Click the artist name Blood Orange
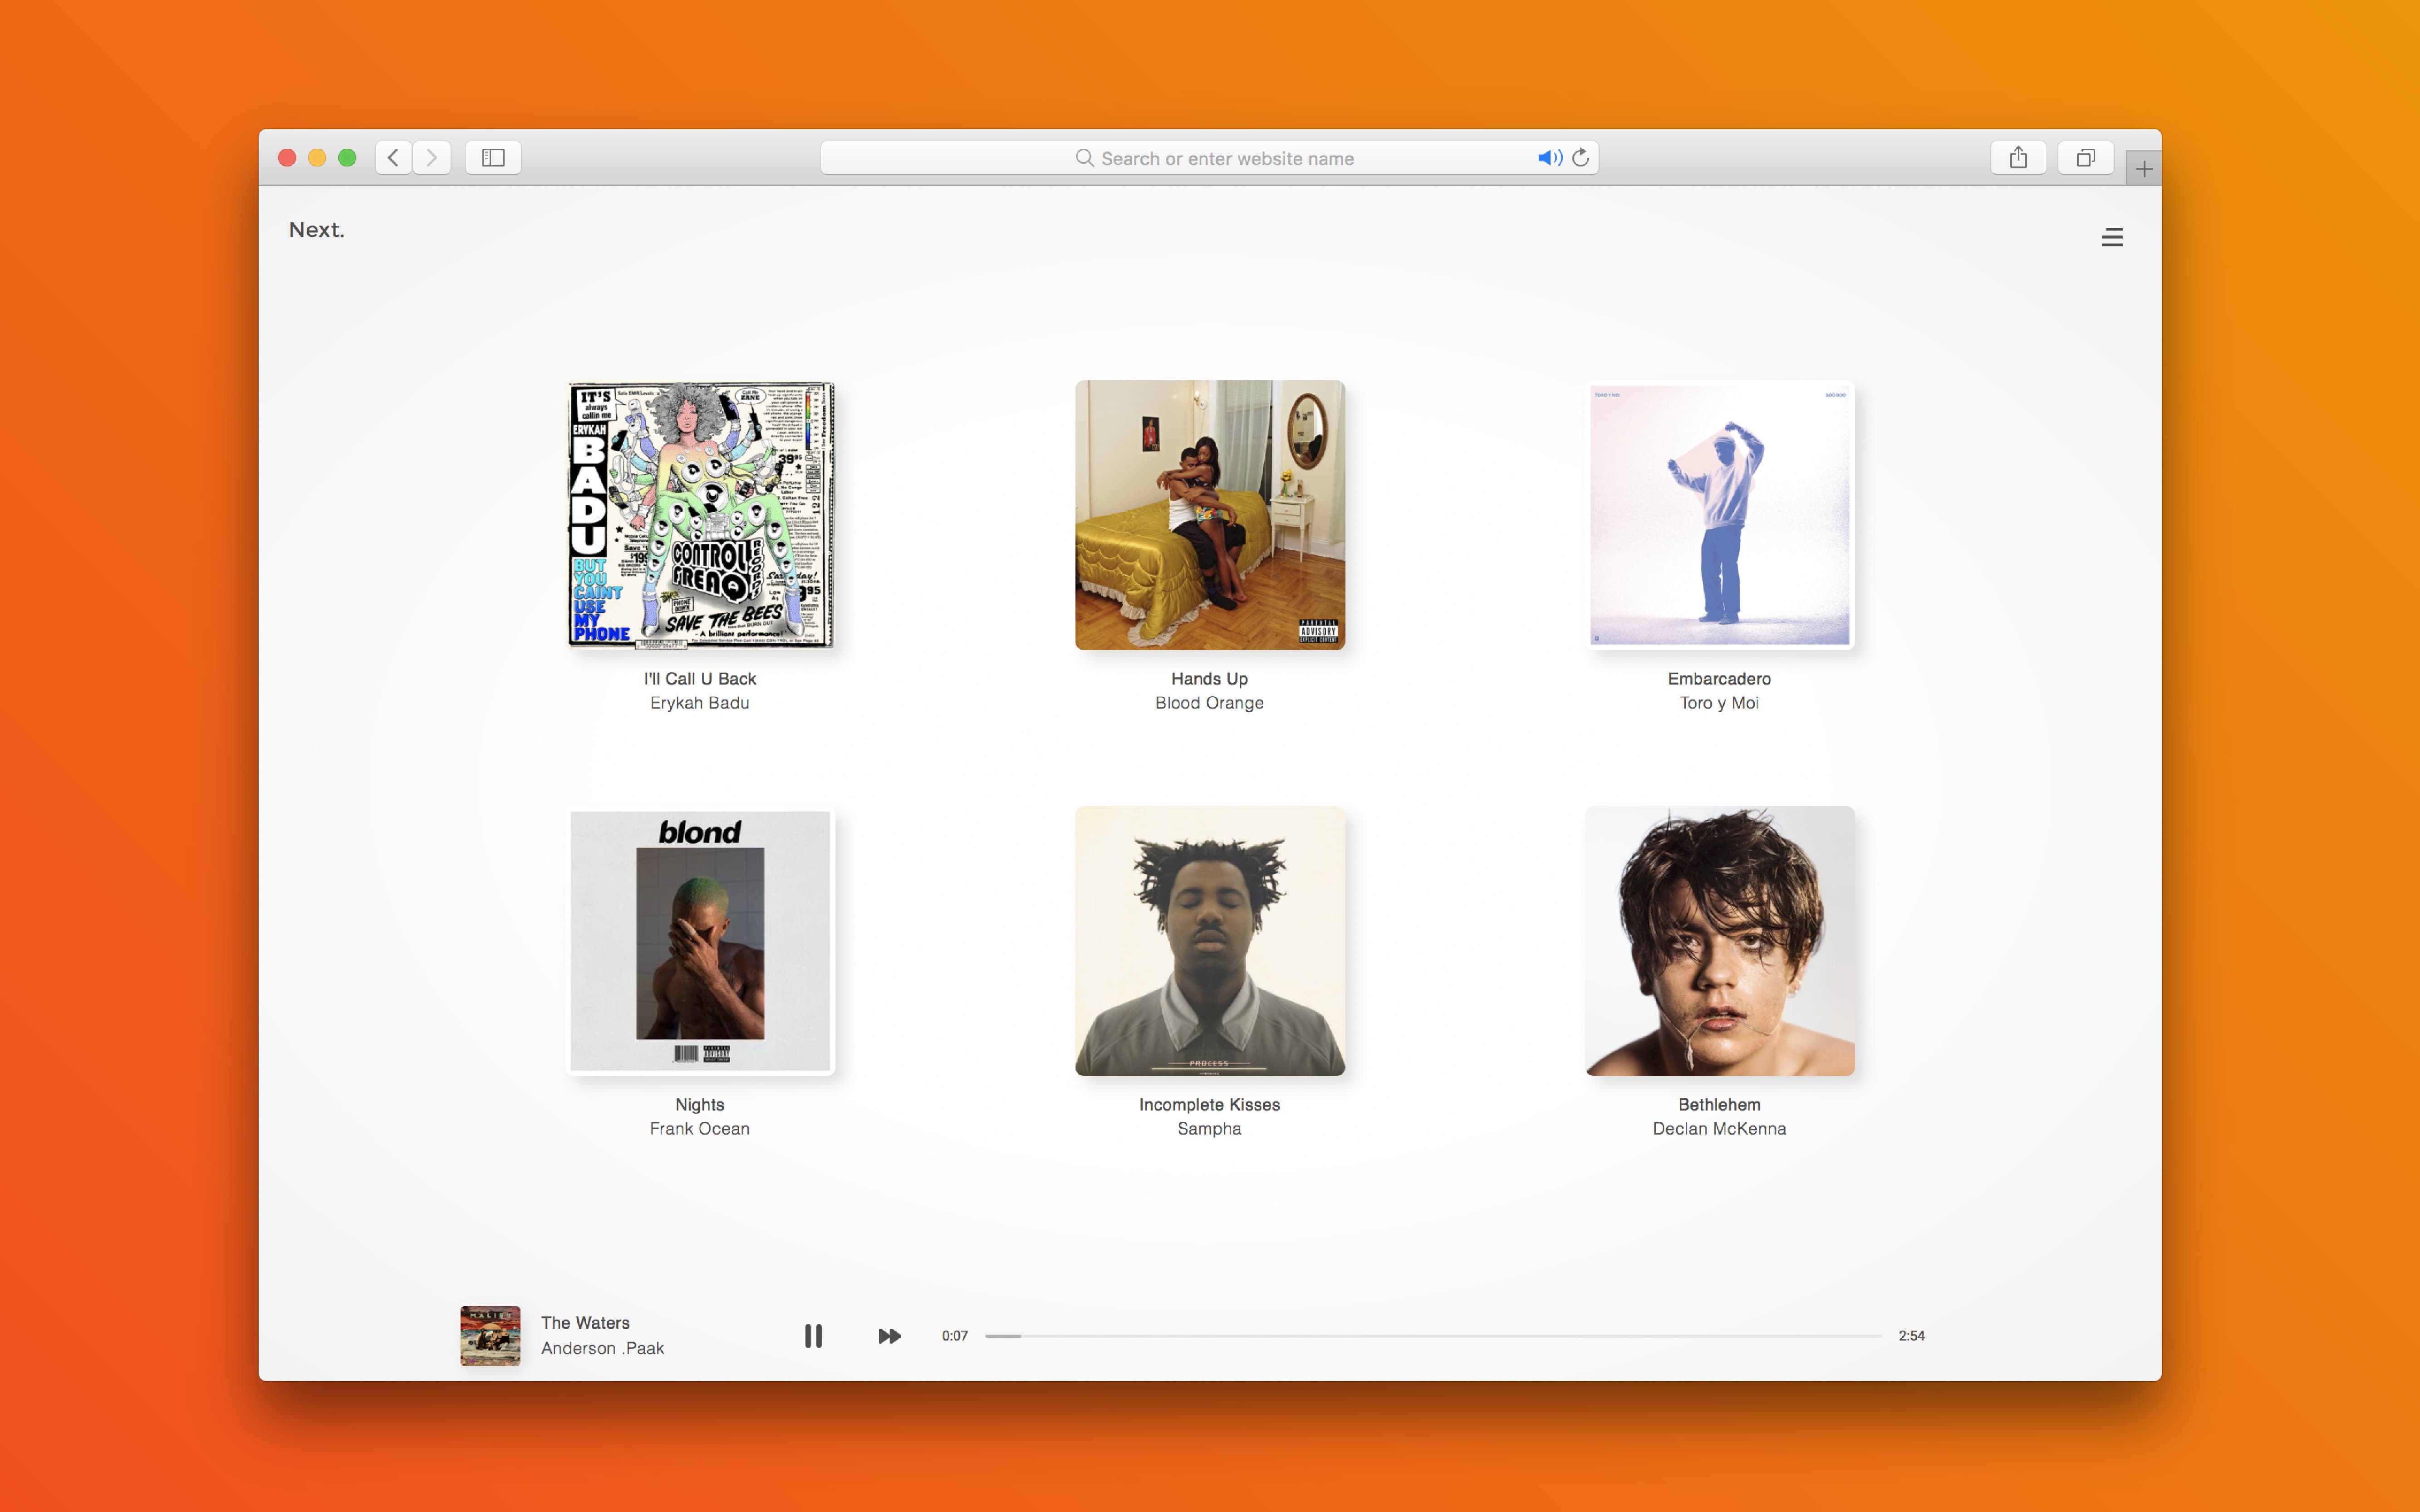2420x1512 pixels. click(x=1210, y=703)
